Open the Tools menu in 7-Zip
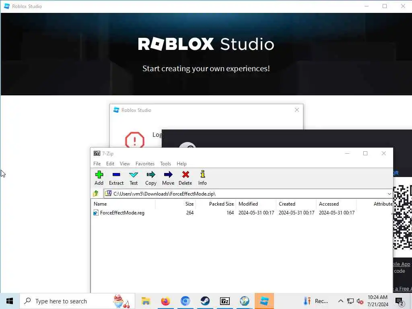The height and width of the screenshot is (309, 412). [165, 164]
